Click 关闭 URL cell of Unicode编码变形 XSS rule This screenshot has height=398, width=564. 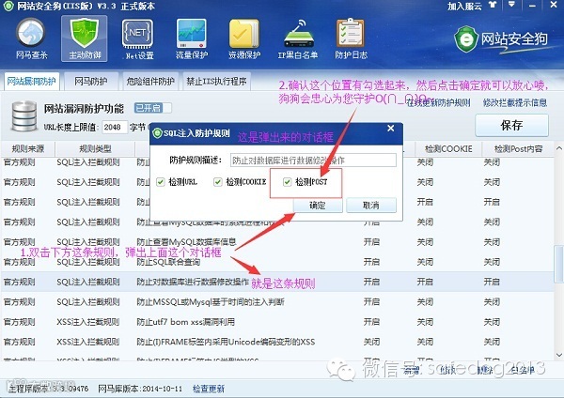click(371, 342)
